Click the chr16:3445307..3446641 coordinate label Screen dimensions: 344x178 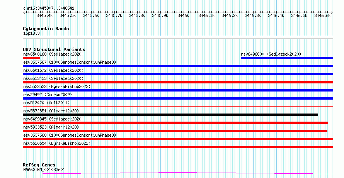(x=49, y=8)
